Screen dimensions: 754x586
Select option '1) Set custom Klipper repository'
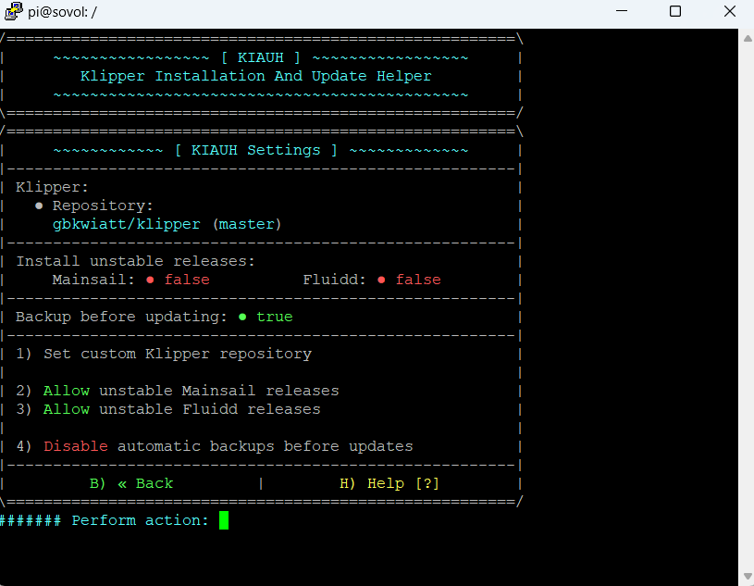(164, 354)
